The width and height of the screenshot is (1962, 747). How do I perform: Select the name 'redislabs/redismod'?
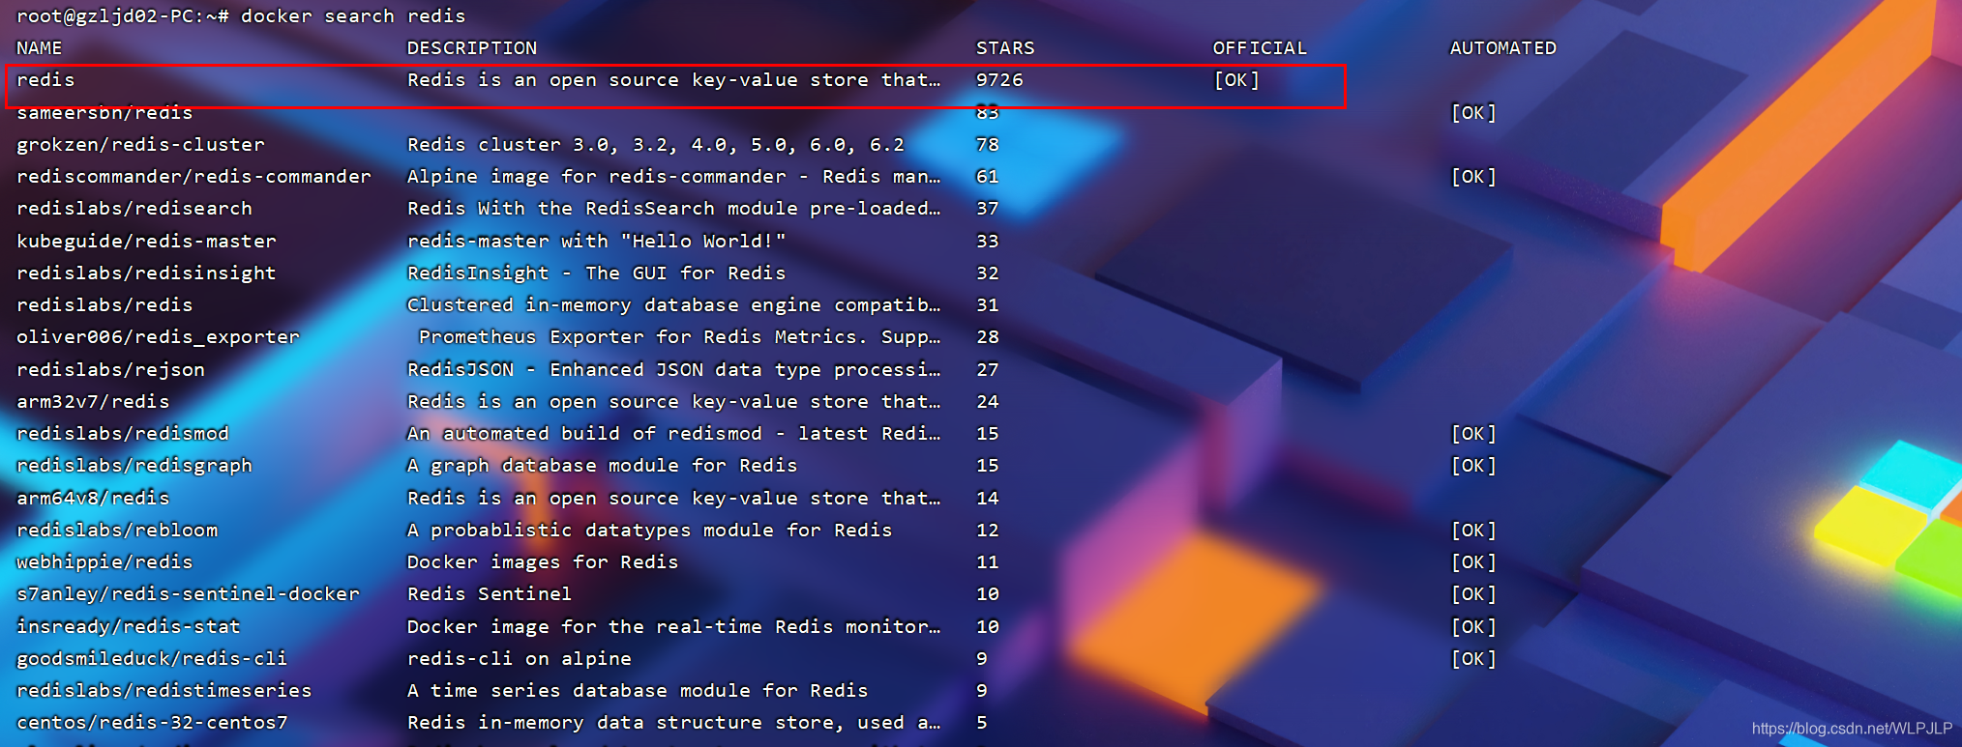[x=123, y=434]
